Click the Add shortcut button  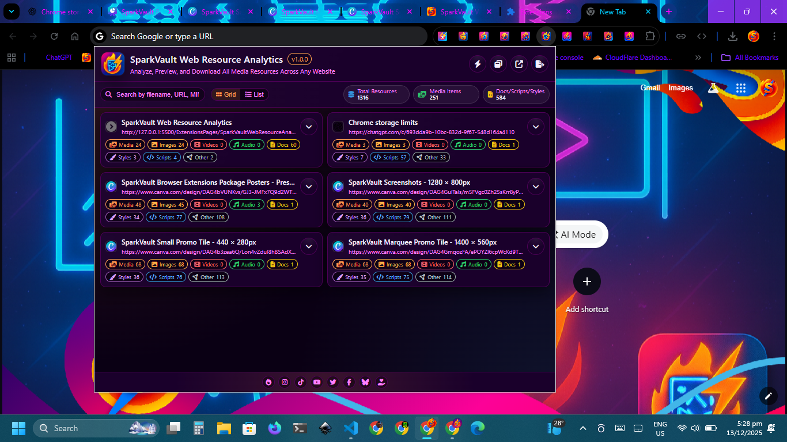(x=587, y=282)
